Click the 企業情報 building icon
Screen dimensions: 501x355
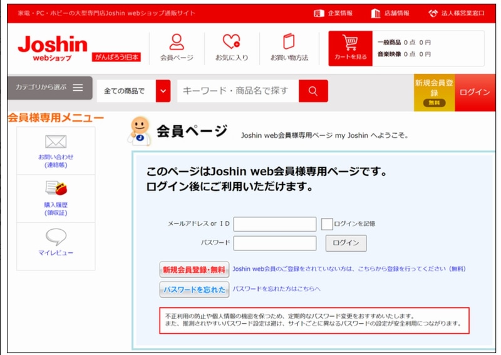[x=319, y=13]
